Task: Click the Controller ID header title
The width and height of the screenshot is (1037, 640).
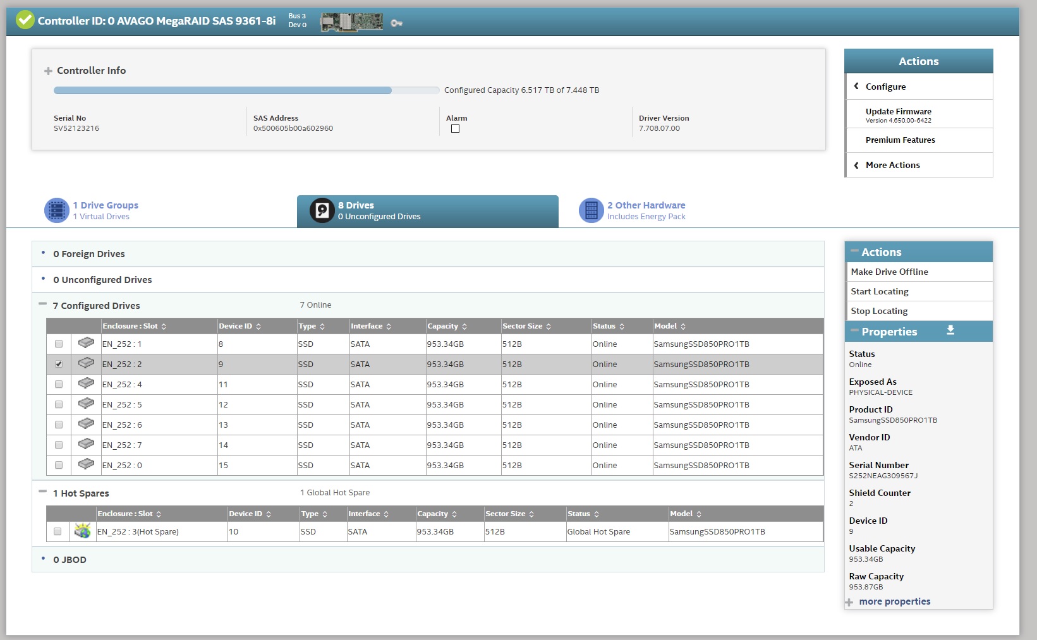Action: coord(157,21)
